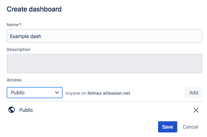
Task: Click the globe icon beside Public
Action: [12, 110]
